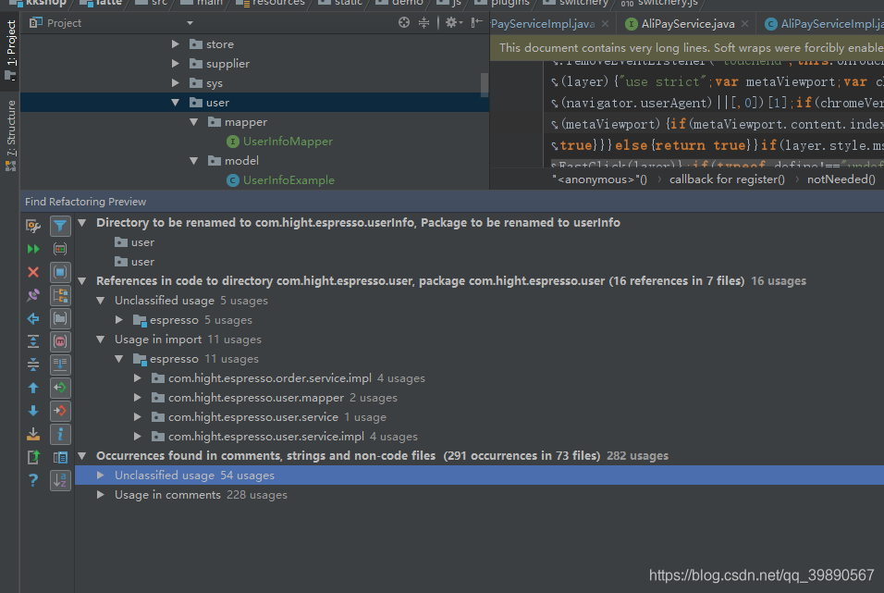Expand Unclassified usage 54 usages
Screen dimensions: 884x593
[101, 476]
